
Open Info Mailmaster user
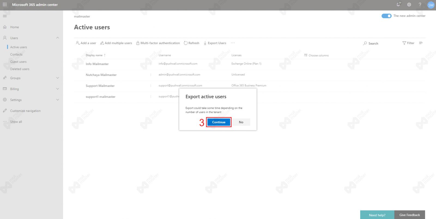(x=97, y=64)
